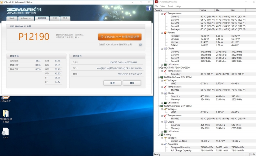256x156 pixels.
Task: Open the View menu in HWMonitor
Action: tap(163, 6)
